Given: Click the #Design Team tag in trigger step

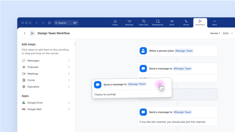Looking at the screenshot, I should 184,51.
